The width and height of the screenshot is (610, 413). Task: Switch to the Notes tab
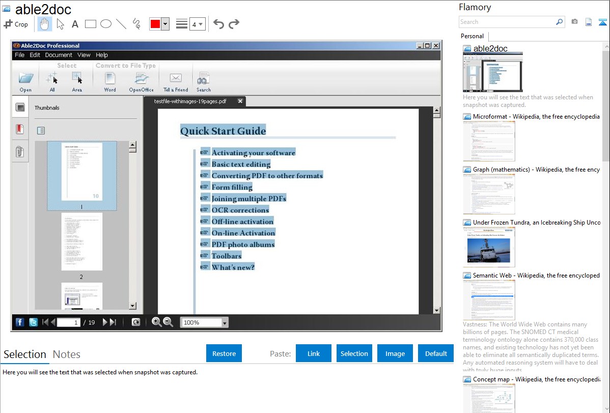coord(67,354)
